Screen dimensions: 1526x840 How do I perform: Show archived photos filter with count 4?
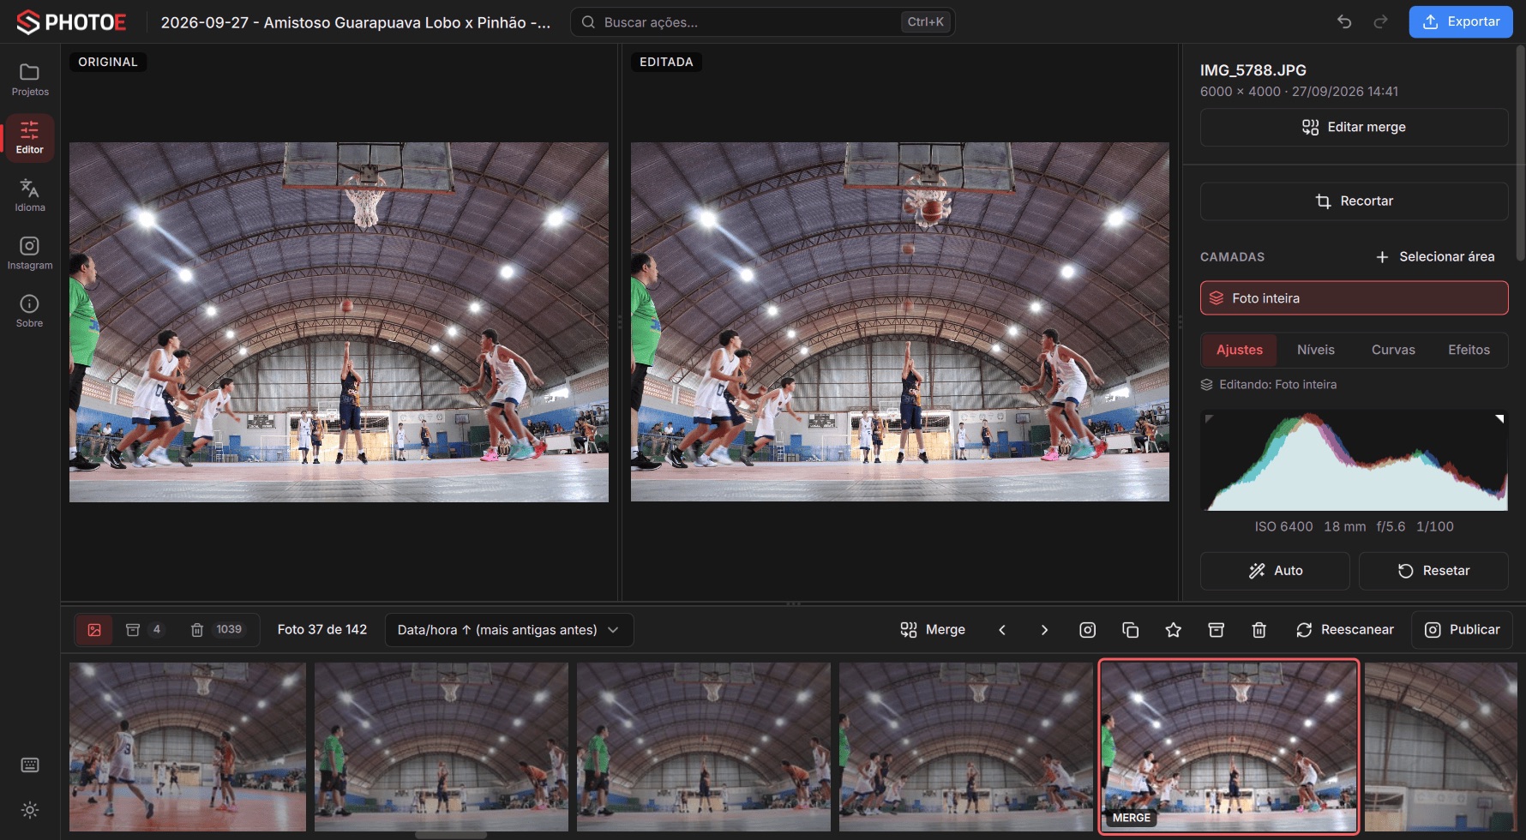pos(144,630)
